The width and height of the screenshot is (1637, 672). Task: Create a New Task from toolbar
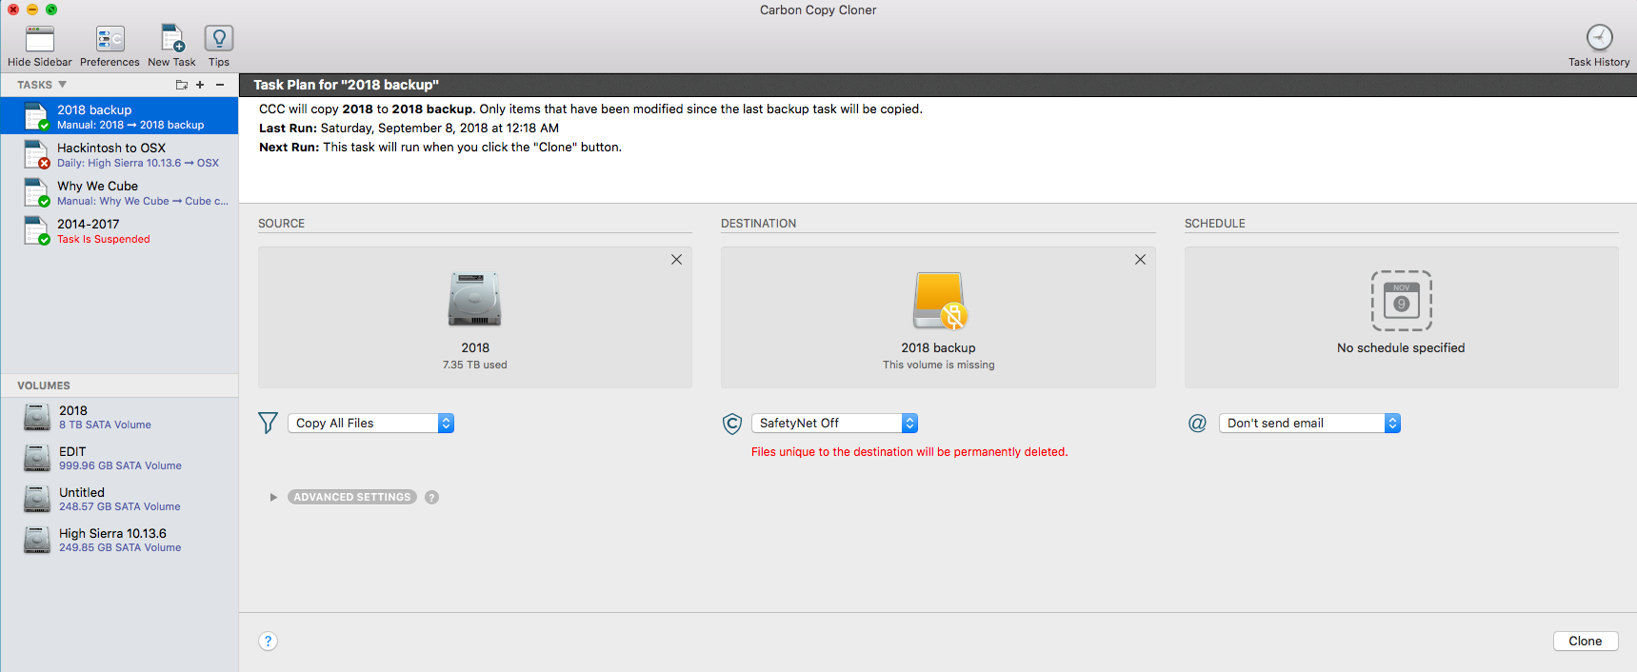(x=172, y=39)
